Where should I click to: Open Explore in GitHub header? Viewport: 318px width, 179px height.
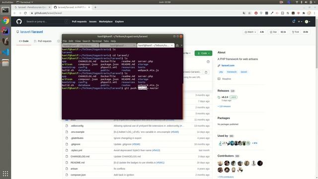(119, 21)
